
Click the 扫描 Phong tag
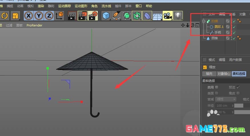(239, 21)
